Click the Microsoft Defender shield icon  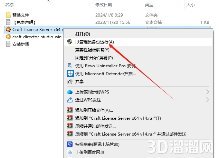point(70,73)
